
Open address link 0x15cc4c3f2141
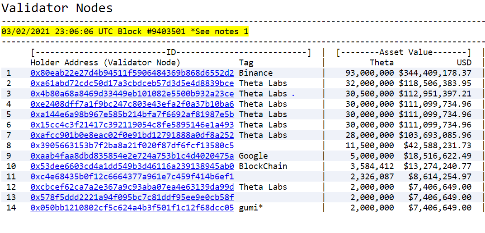[x=132, y=125]
